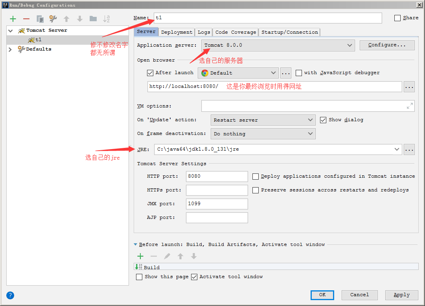Add new configuration with green plus
Viewport: 425px width, 306px height.
click(13, 19)
